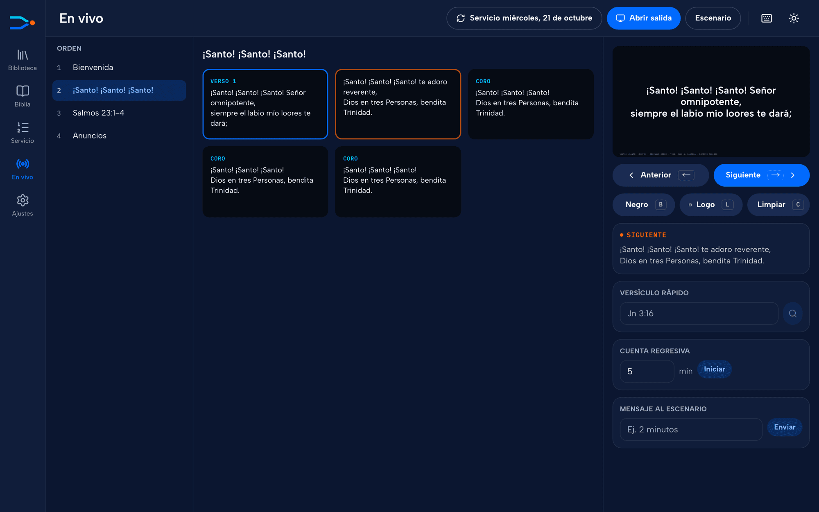Select Salmos 23:1-4 in the order
This screenshot has width=819, height=512.
(119, 113)
